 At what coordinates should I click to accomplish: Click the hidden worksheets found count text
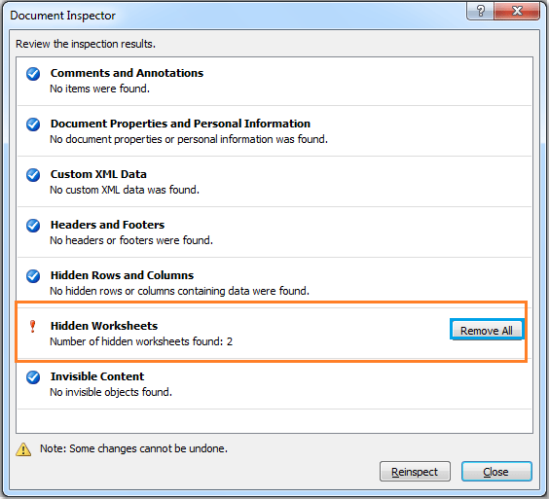pos(141,341)
